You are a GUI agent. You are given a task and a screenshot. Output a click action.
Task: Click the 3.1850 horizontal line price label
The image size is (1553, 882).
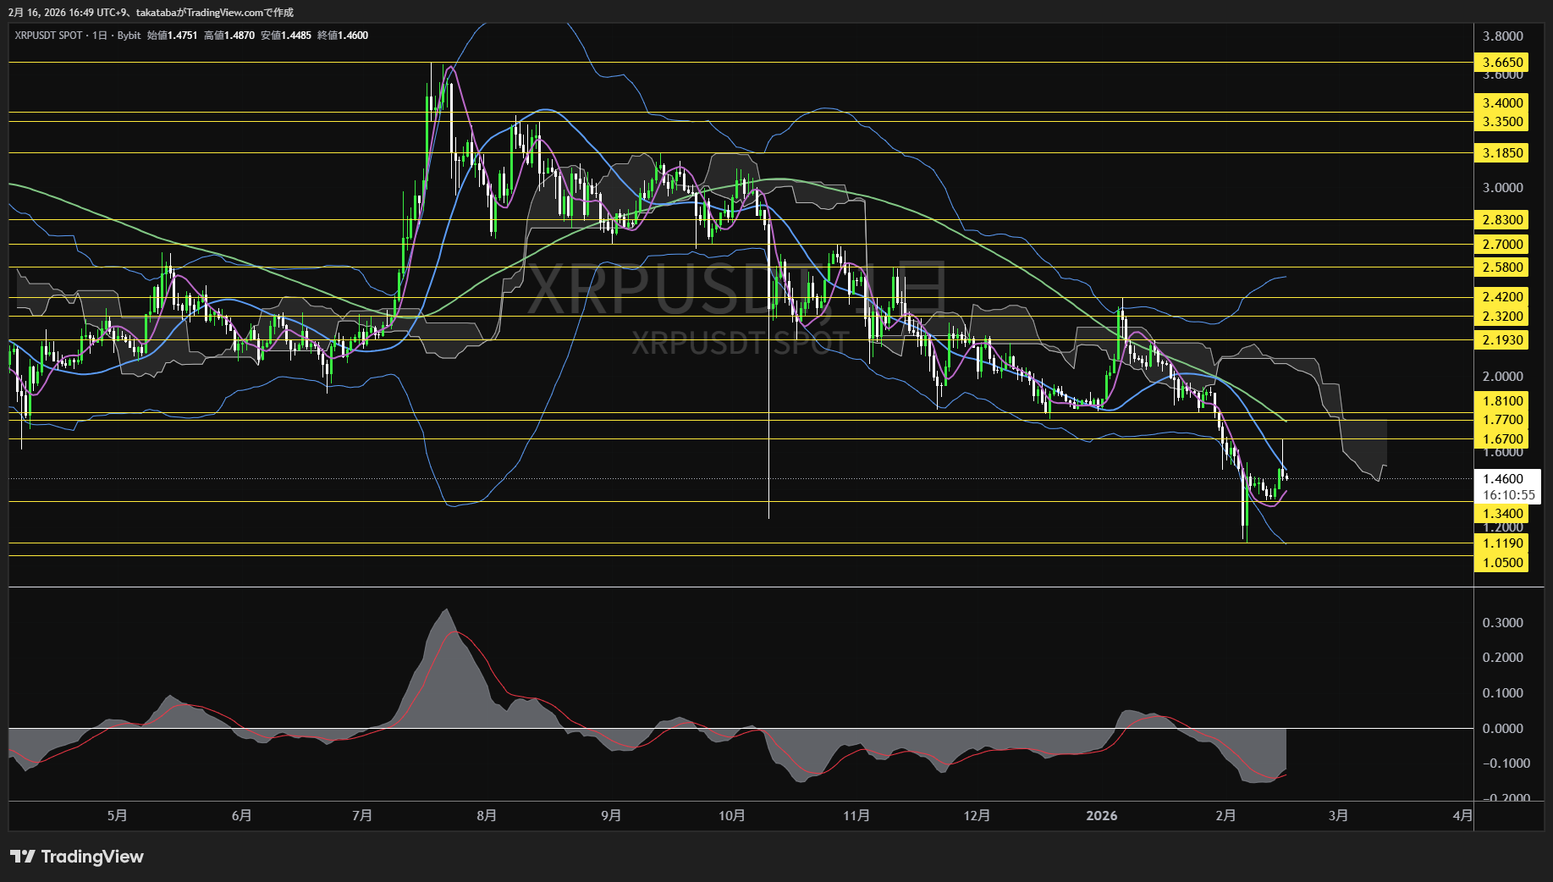coord(1502,153)
